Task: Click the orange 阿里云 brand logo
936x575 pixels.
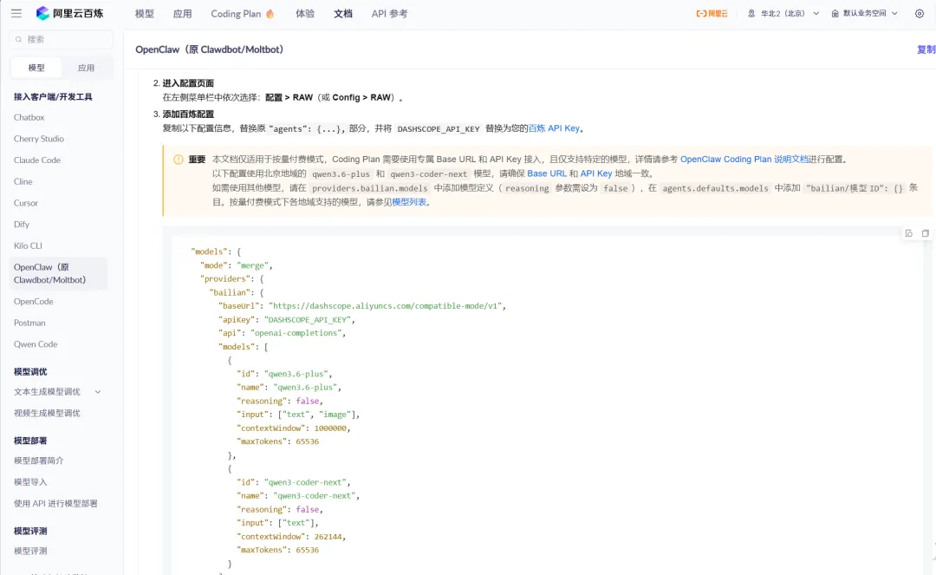Action: (712, 13)
